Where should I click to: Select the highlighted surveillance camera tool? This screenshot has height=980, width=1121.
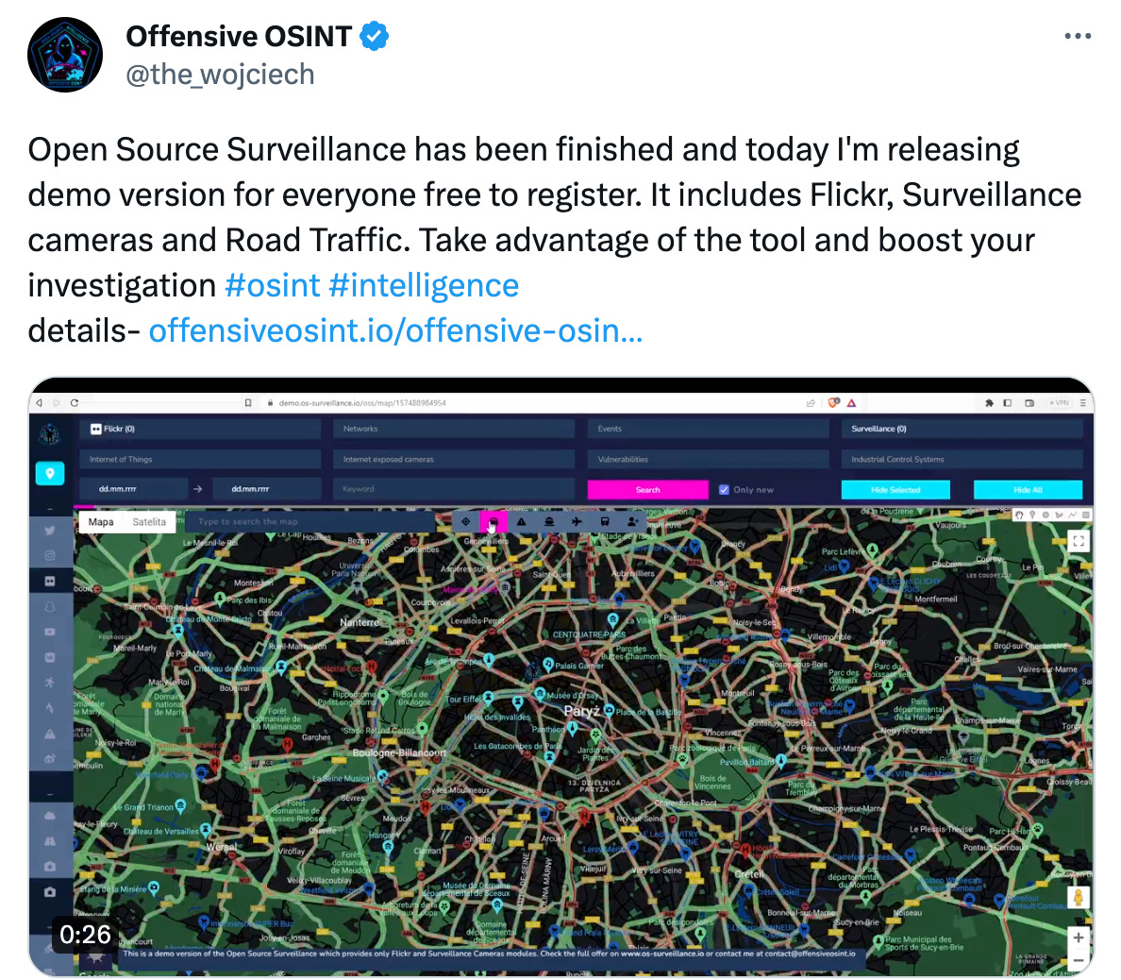click(x=492, y=521)
